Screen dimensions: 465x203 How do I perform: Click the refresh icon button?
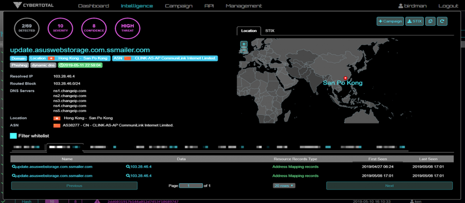click(441, 21)
